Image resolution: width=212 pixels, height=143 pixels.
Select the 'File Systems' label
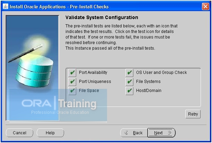pos(148,82)
